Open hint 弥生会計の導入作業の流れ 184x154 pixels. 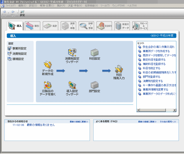coord(158,47)
